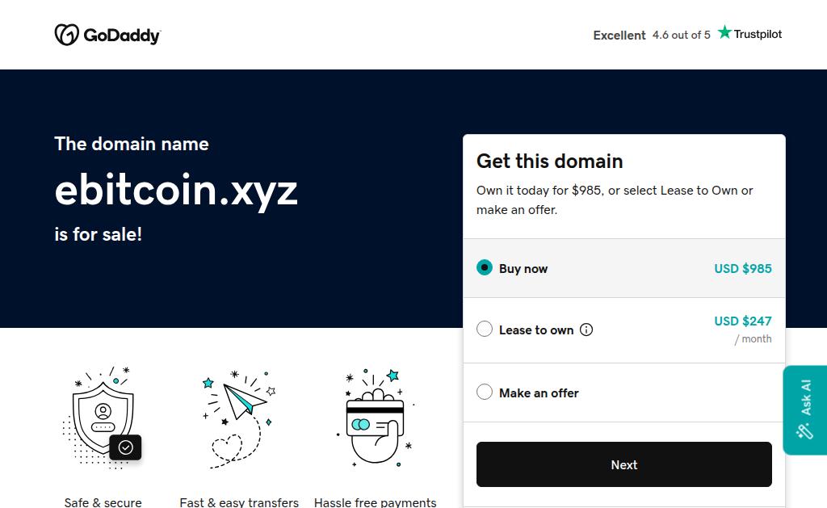Screen dimensions: 827x508
Task: Click the GoDaddy logo
Action: point(107,35)
